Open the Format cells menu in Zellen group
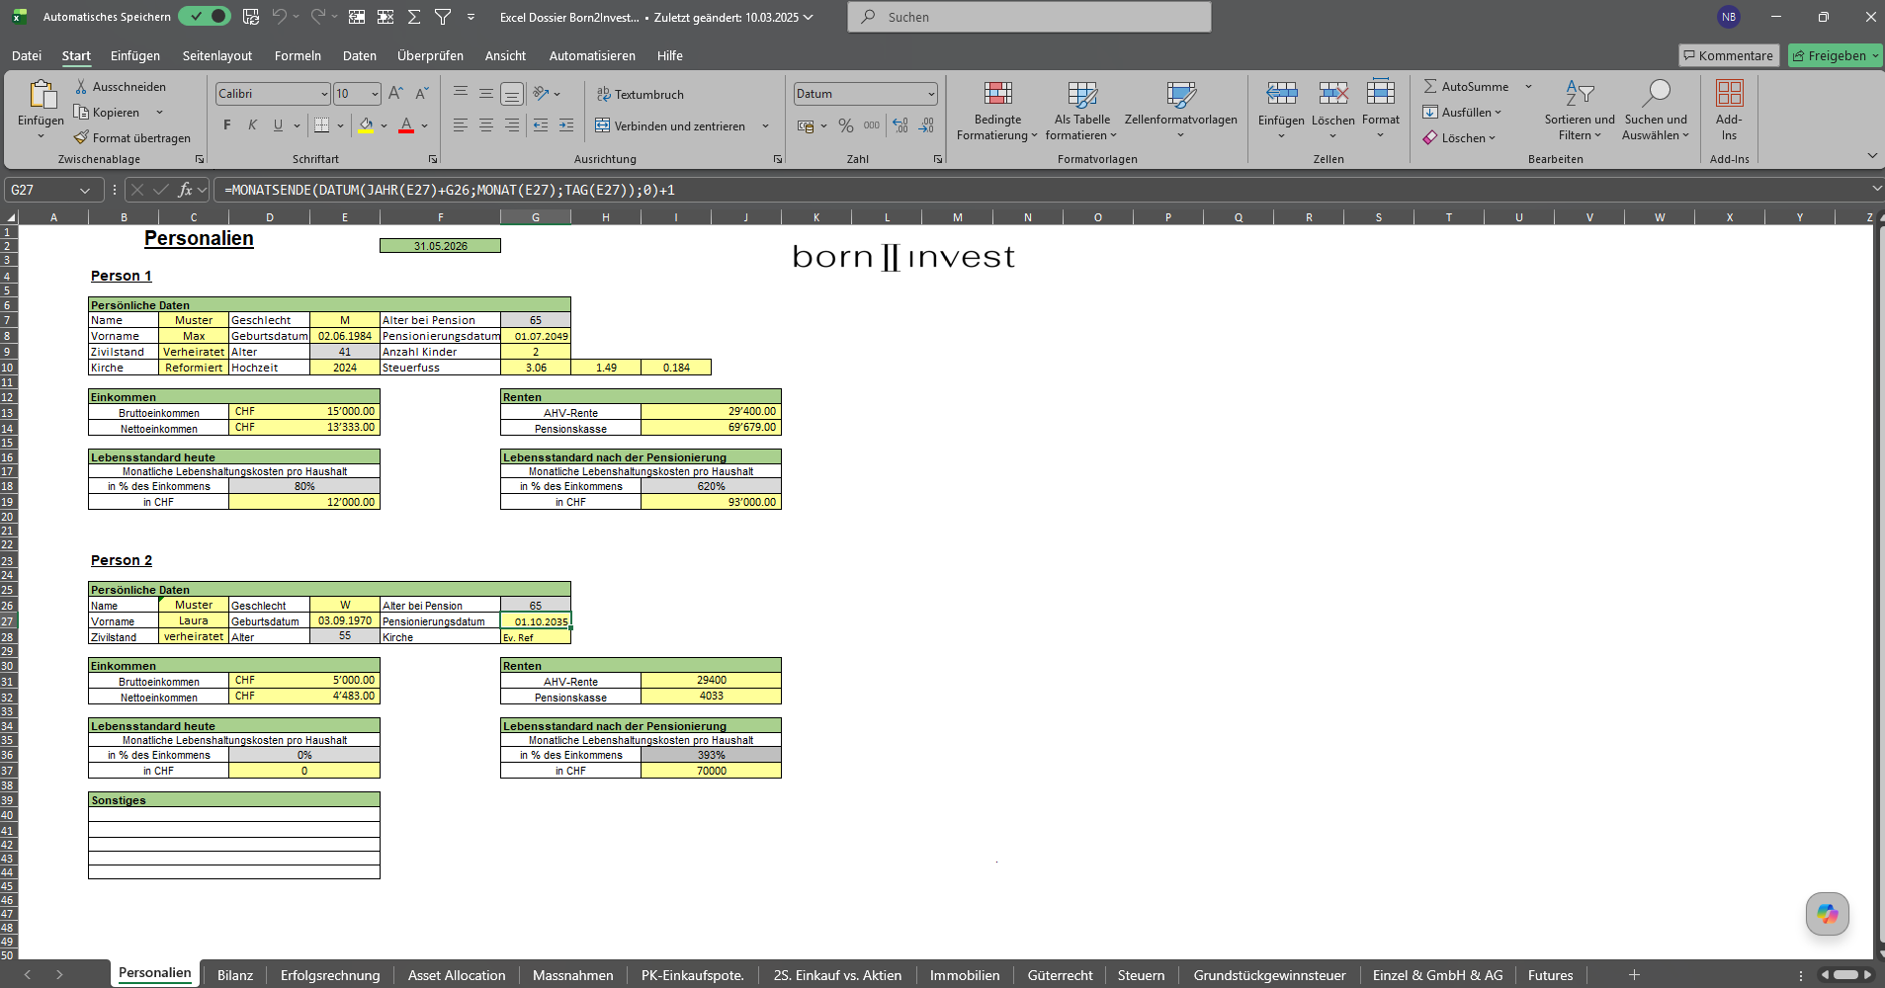1885x988 pixels. point(1381,111)
